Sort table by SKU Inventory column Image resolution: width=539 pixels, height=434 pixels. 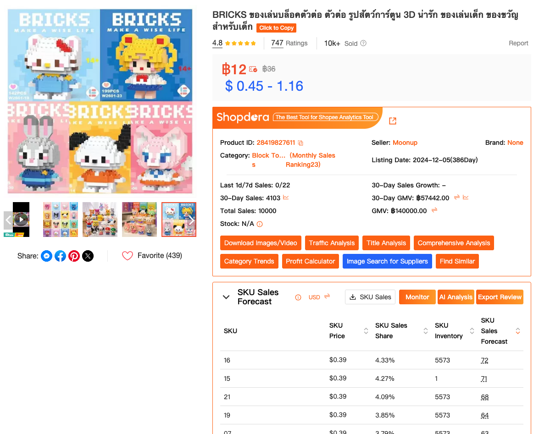pos(472,331)
